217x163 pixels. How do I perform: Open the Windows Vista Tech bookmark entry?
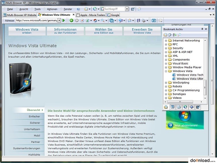190,75
